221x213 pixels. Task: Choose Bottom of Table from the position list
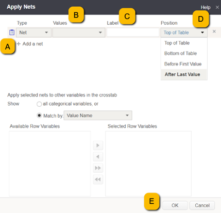point(184,54)
